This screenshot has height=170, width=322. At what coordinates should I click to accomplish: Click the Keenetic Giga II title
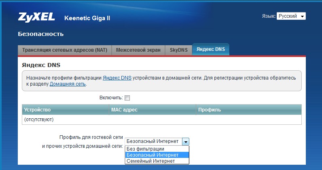(x=87, y=18)
